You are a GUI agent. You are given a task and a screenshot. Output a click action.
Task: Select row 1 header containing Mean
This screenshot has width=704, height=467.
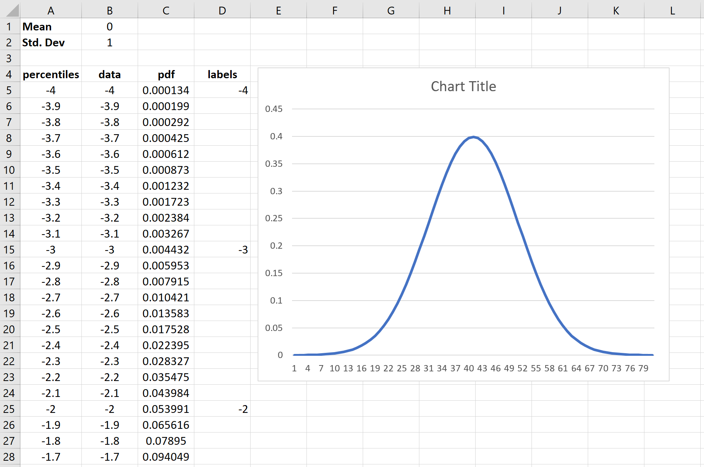coord(10,26)
